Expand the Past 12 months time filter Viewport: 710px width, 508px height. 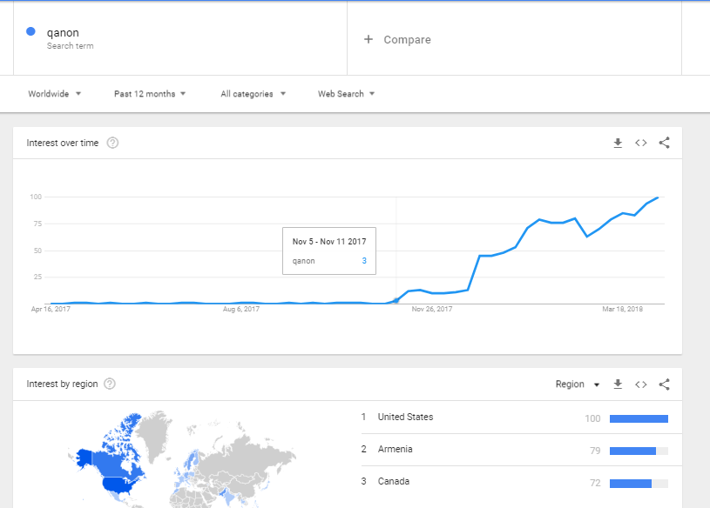coord(150,94)
